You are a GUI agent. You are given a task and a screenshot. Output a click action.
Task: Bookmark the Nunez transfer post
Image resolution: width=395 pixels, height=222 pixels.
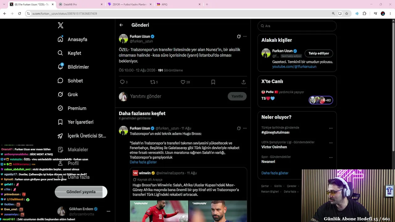coord(213,82)
